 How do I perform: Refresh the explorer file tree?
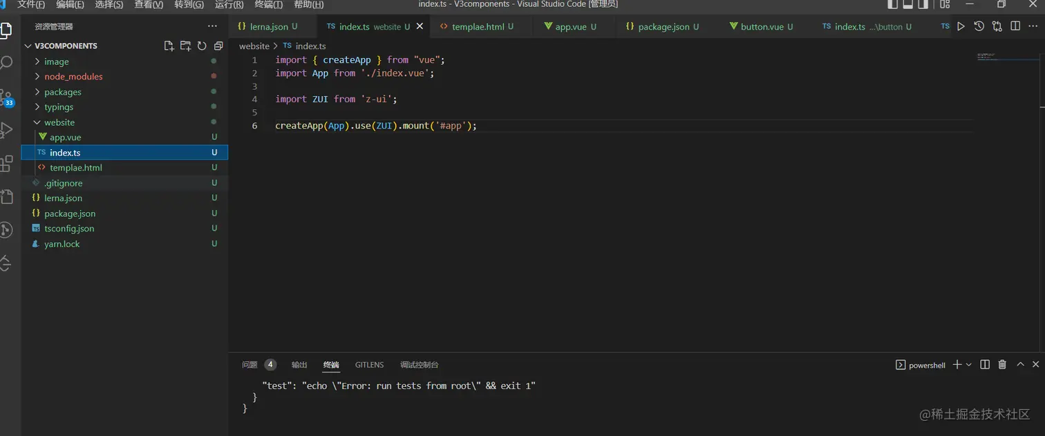pyautogui.click(x=202, y=46)
